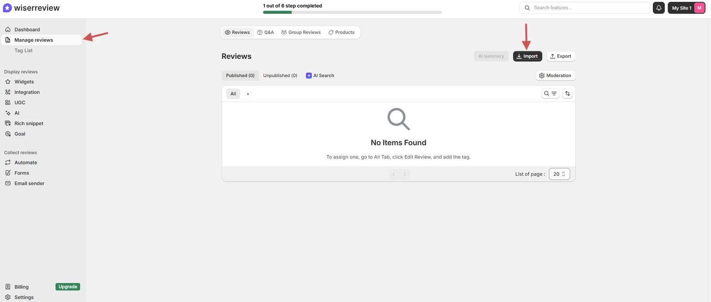The image size is (711, 302).
Task: Click the wiserreview logo
Action: pos(31,8)
